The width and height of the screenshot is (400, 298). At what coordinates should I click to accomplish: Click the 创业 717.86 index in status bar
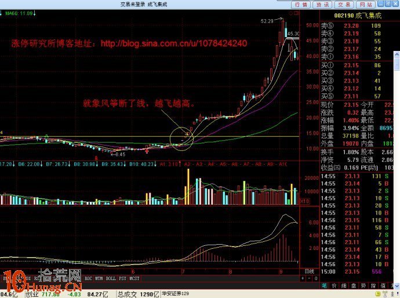point(42,294)
